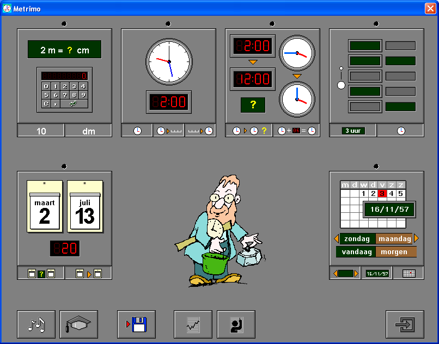Select day 4 in the calendar grid
Screen dimensions: 439x344
point(392,193)
